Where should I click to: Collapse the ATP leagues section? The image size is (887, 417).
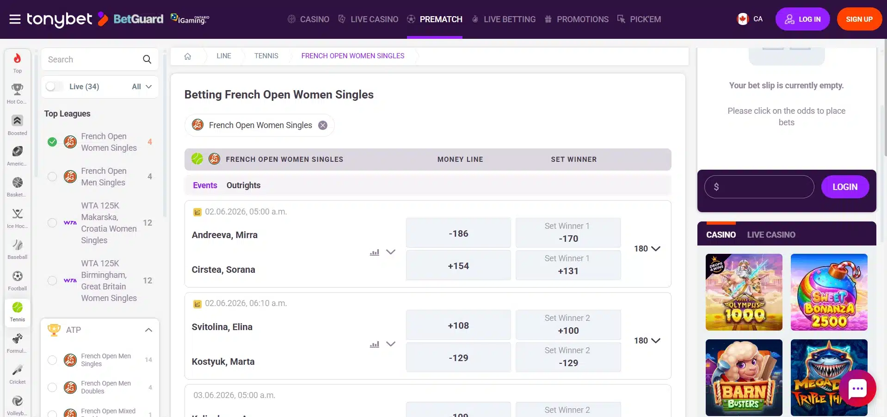148,330
